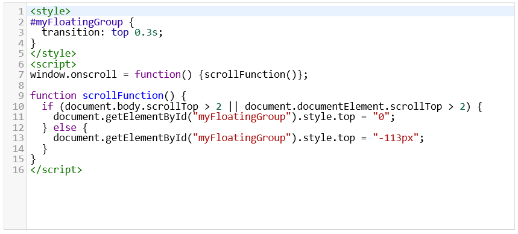Click the closing </script> tag
The height and width of the screenshot is (234, 518).
point(56,170)
